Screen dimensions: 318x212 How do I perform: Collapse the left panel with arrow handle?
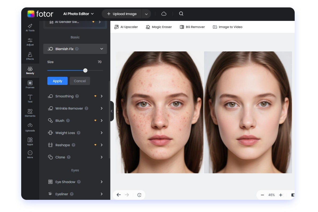pyautogui.click(x=112, y=111)
